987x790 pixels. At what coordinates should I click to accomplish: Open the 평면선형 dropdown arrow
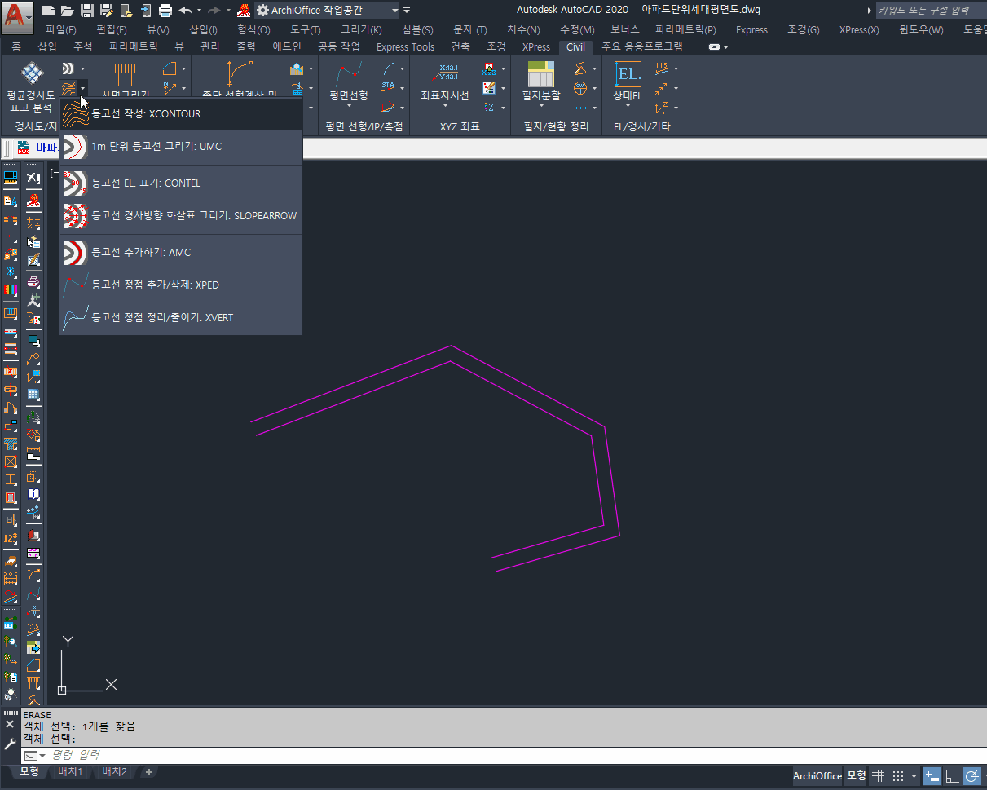349,108
